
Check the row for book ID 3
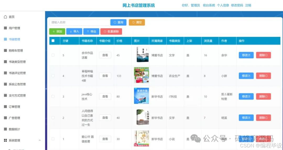pyautogui.click(x=53, y=96)
